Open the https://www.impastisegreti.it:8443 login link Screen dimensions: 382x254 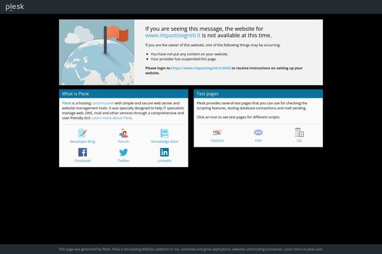point(201,68)
